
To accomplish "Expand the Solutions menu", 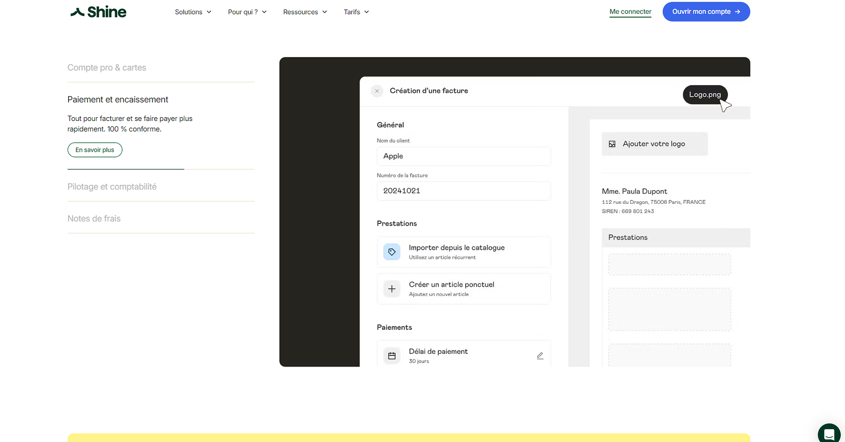I will pos(193,12).
